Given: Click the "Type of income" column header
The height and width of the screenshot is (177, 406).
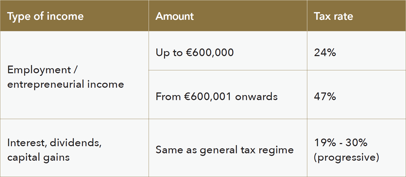Looking at the screenshot, I should 45,16.
